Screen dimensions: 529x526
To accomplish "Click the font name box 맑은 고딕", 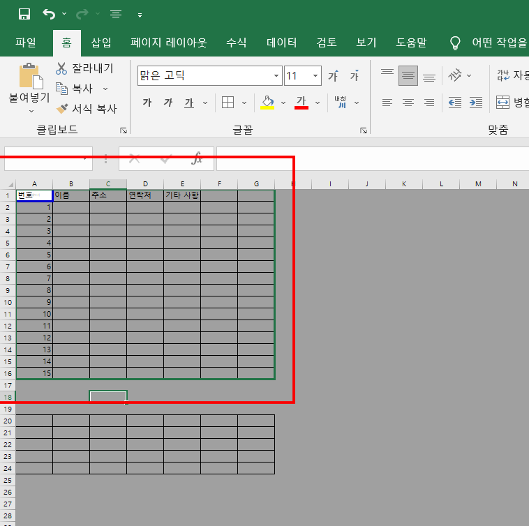I will [x=205, y=75].
